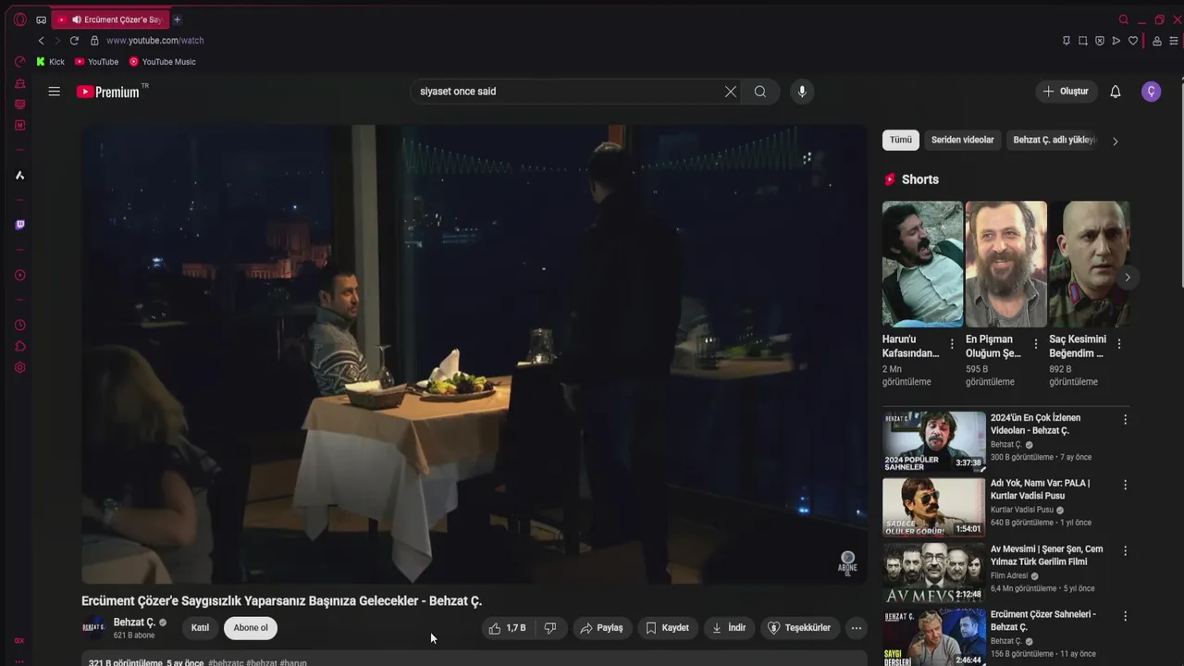
Task: Click the ABONE watermark on the video
Action: (847, 562)
